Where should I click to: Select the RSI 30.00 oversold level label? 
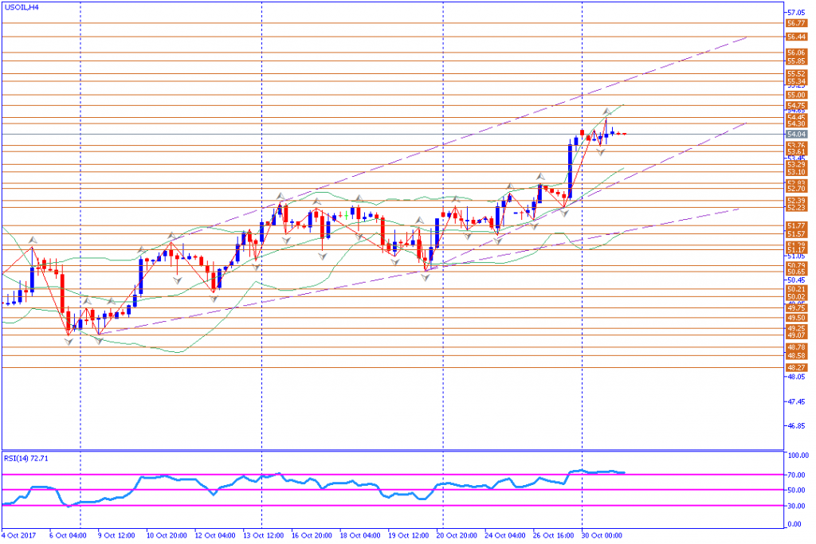tap(798, 506)
